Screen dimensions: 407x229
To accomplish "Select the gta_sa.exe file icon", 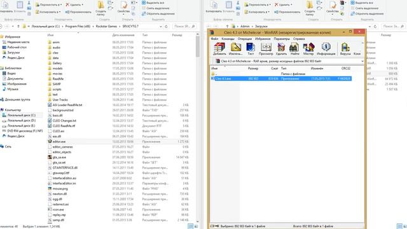I will coord(50,157).
